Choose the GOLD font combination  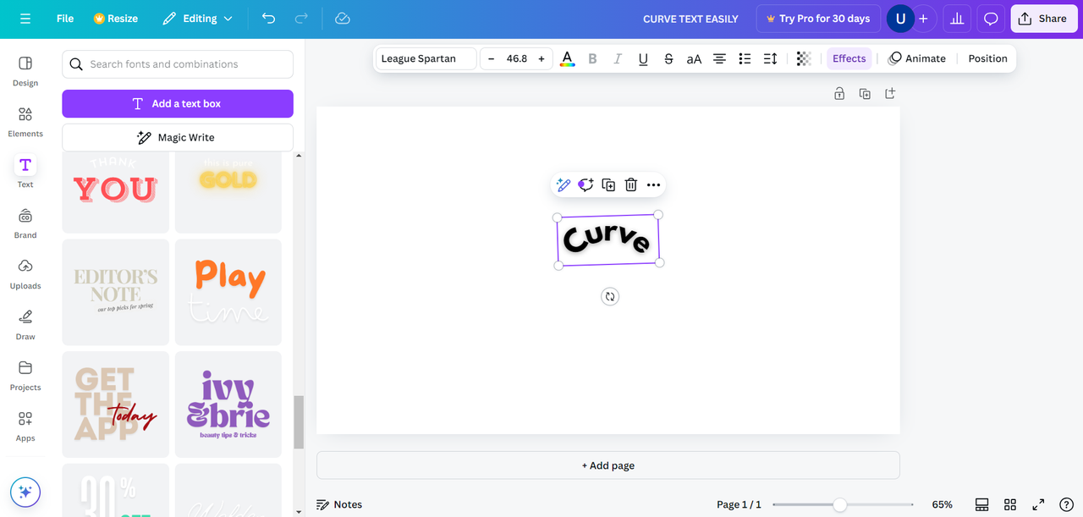click(x=228, y=193)
